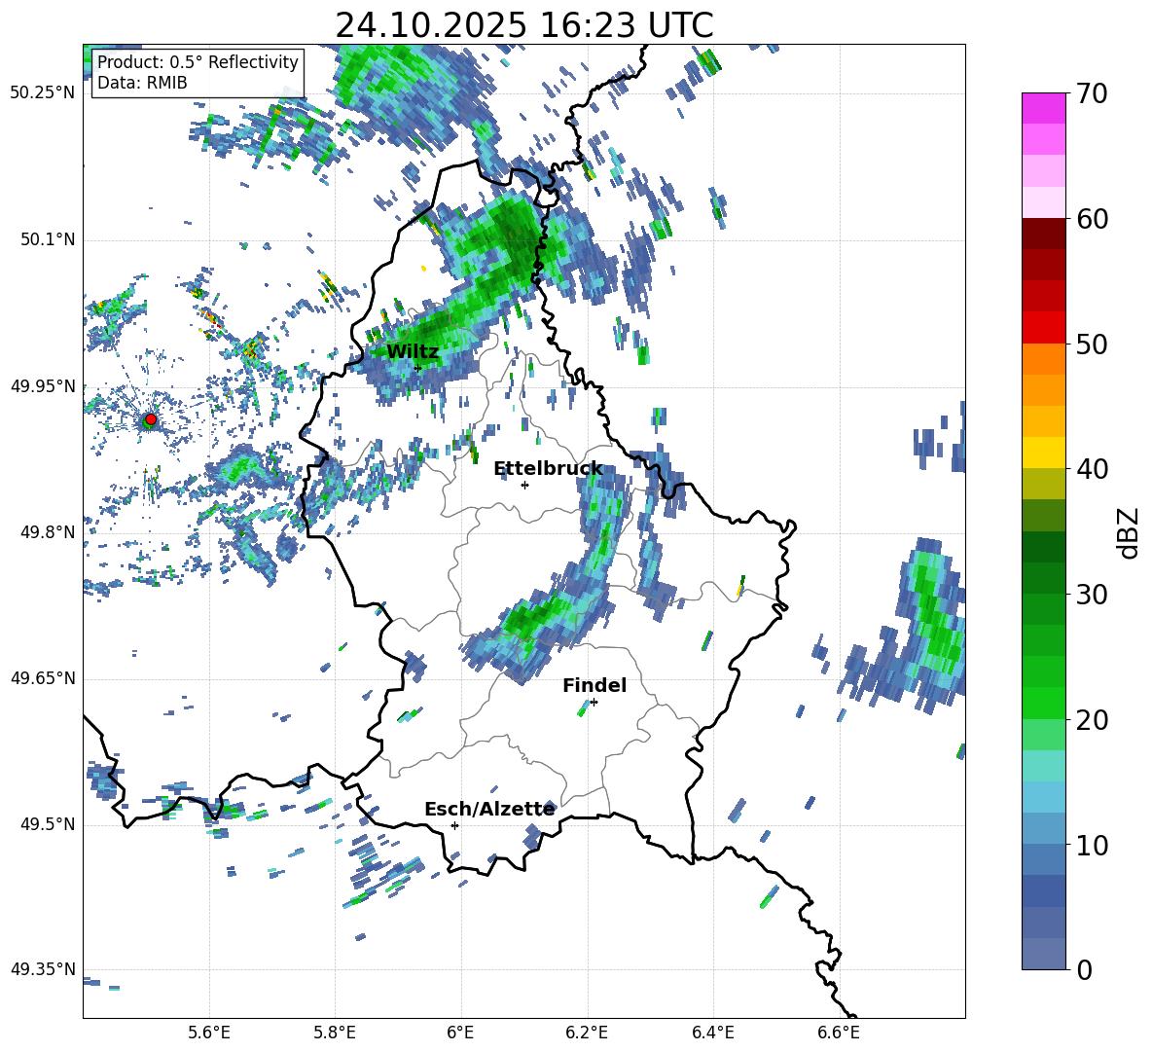Screen dimensions: 1152x1052
Task: Click the 49.95°N latitude label
Action: [x=42, y=386]
